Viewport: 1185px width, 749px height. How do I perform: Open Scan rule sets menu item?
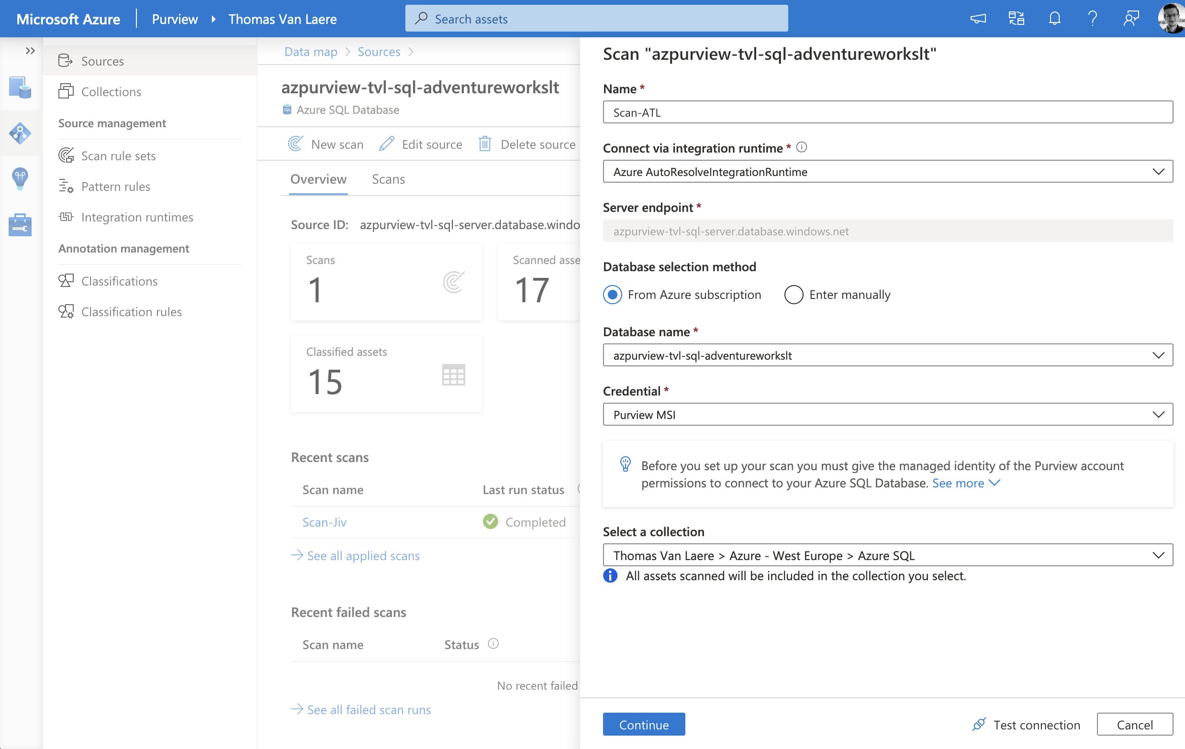coord(150,155)
